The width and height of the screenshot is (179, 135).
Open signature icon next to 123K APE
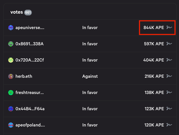169,109
